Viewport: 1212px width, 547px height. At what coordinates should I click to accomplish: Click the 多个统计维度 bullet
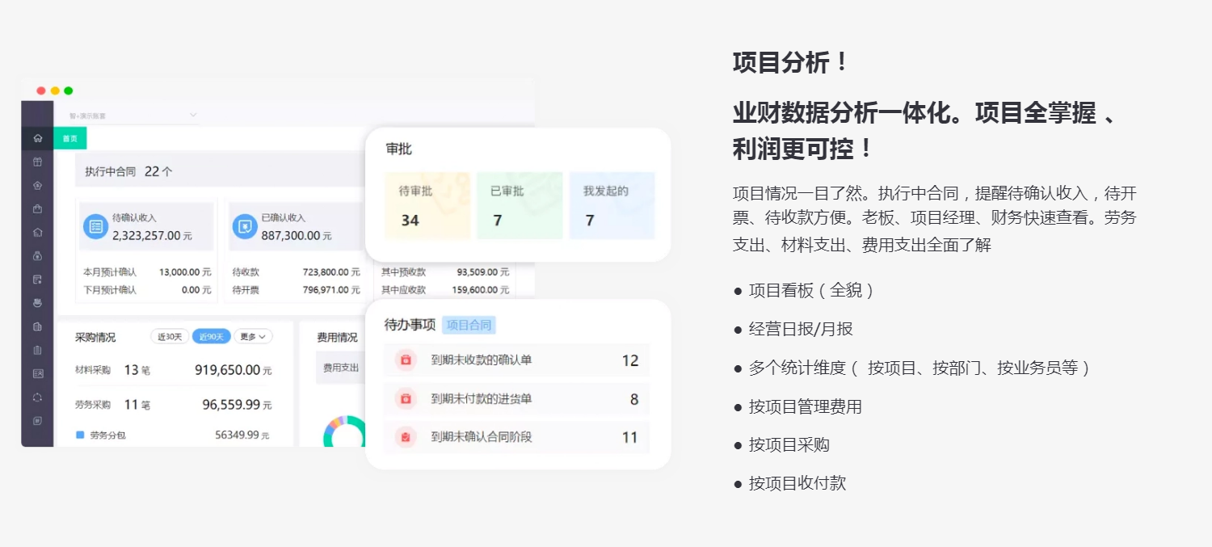913,368
